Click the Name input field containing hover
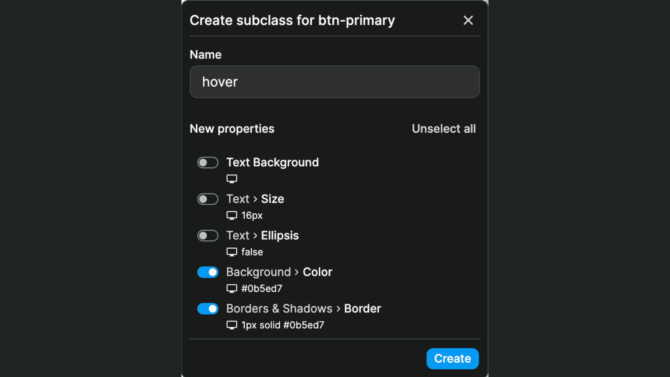Screen dimensions: 670x377 [334, 82]
